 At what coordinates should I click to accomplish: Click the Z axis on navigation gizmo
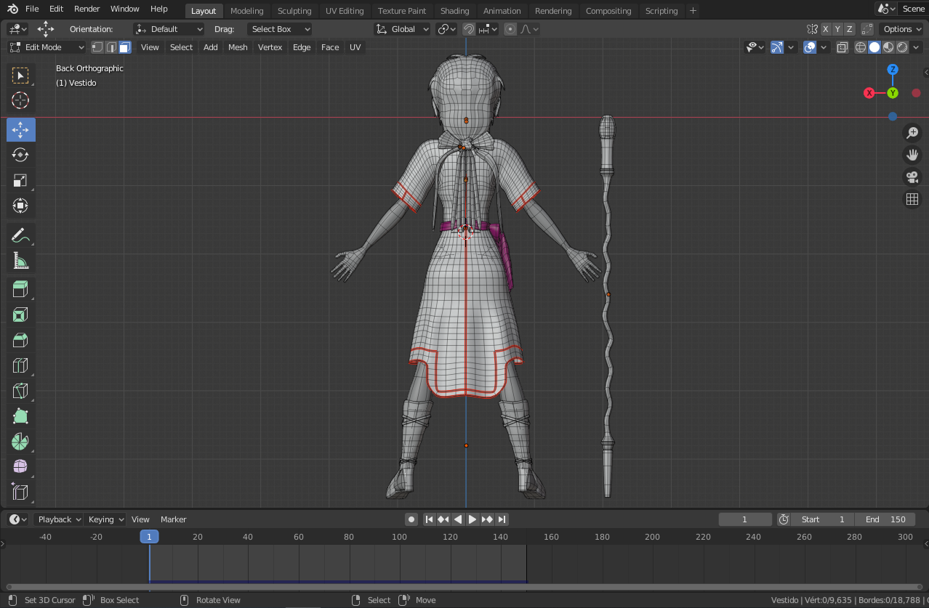(x=893, y=70)
